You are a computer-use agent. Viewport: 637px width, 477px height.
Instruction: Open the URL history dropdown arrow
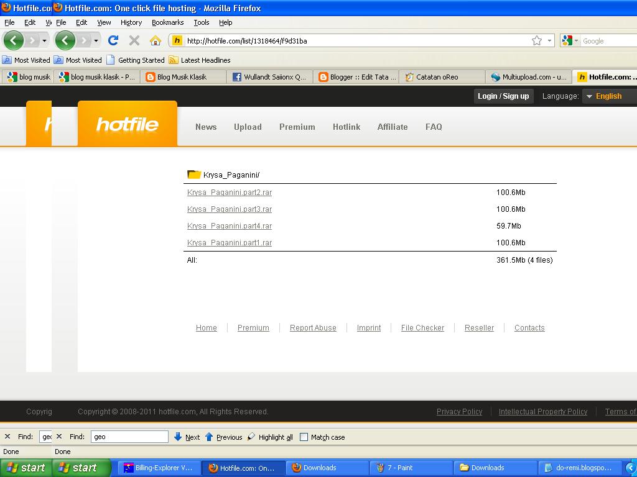pyautogui.click(x=549, y=40)
